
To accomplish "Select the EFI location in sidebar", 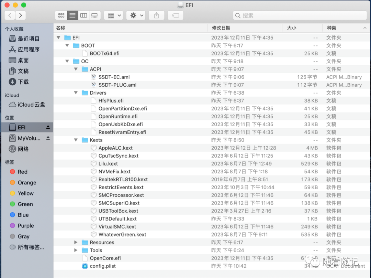I will point(27,127).
